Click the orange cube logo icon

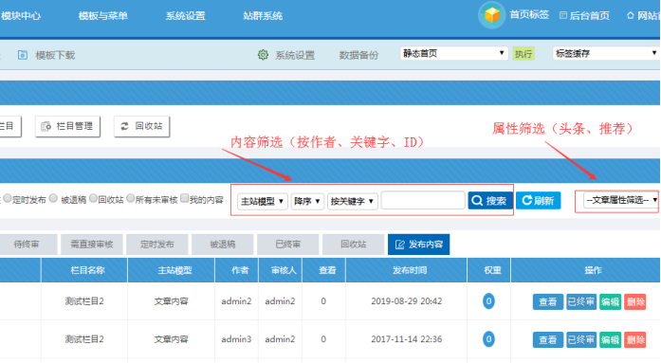491,15
